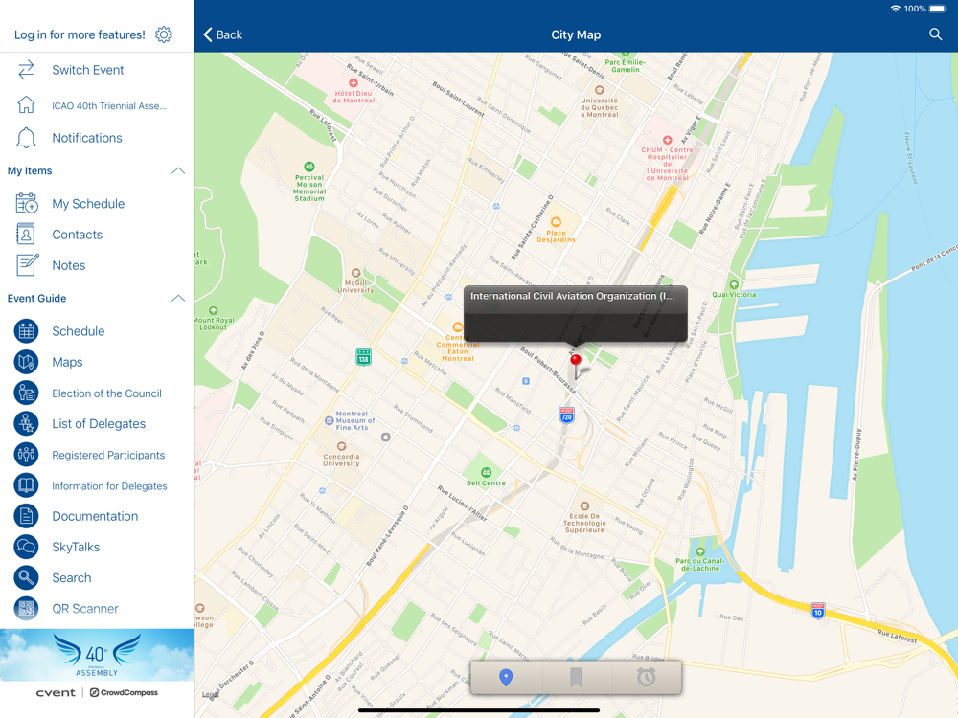Open the settings gear icon
958x718 pixels.
pyautogui.click(x=164, y=34)
